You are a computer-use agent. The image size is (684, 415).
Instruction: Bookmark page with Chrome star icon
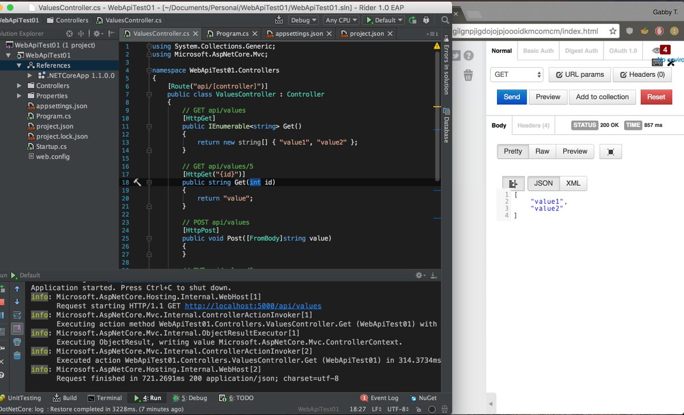pyautogui.click(x=613, y=31)
